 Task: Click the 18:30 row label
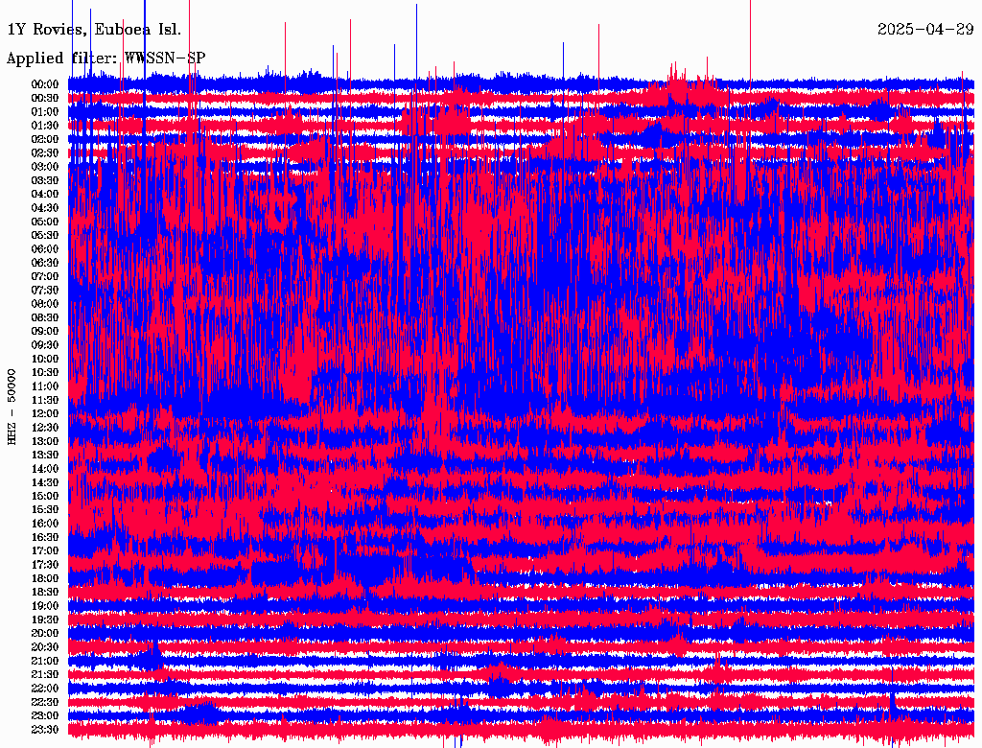click(x=46, y=592)
